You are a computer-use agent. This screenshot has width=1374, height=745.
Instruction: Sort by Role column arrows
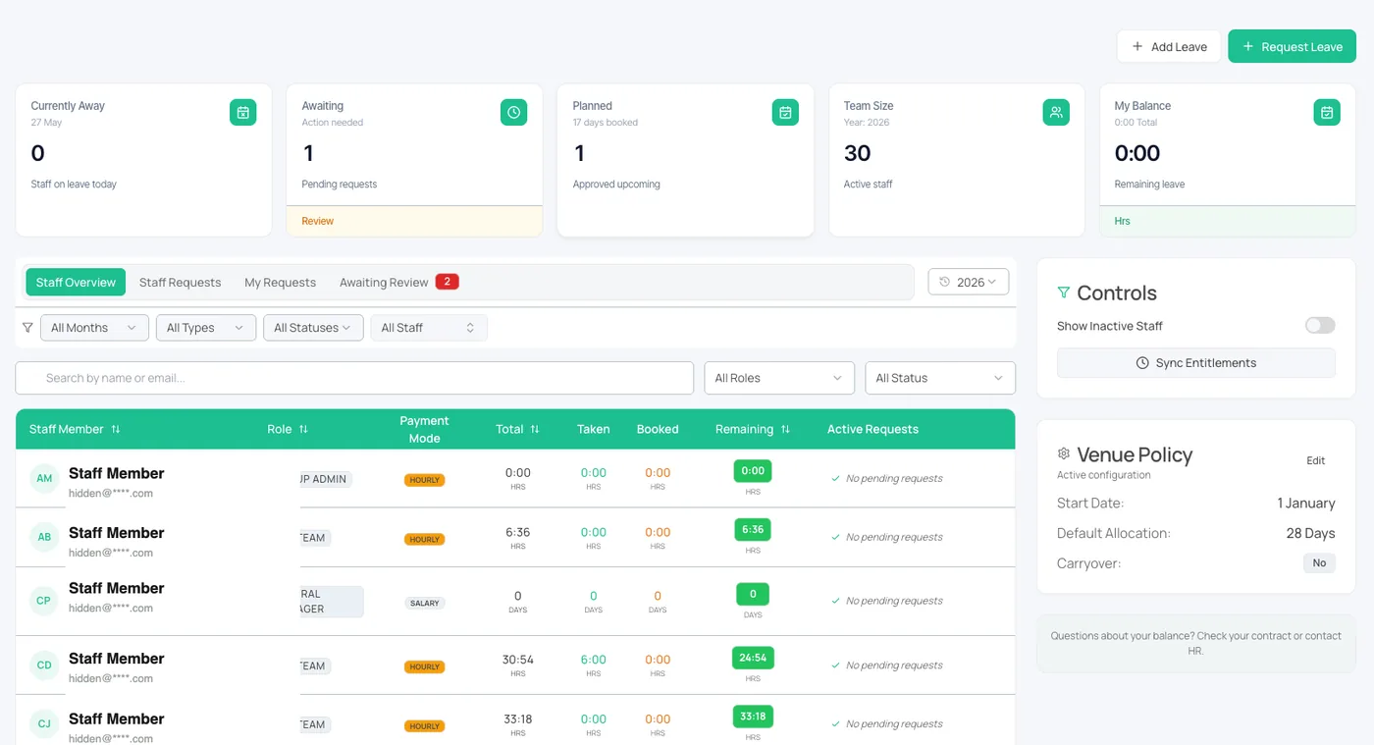tap(303, 429)
